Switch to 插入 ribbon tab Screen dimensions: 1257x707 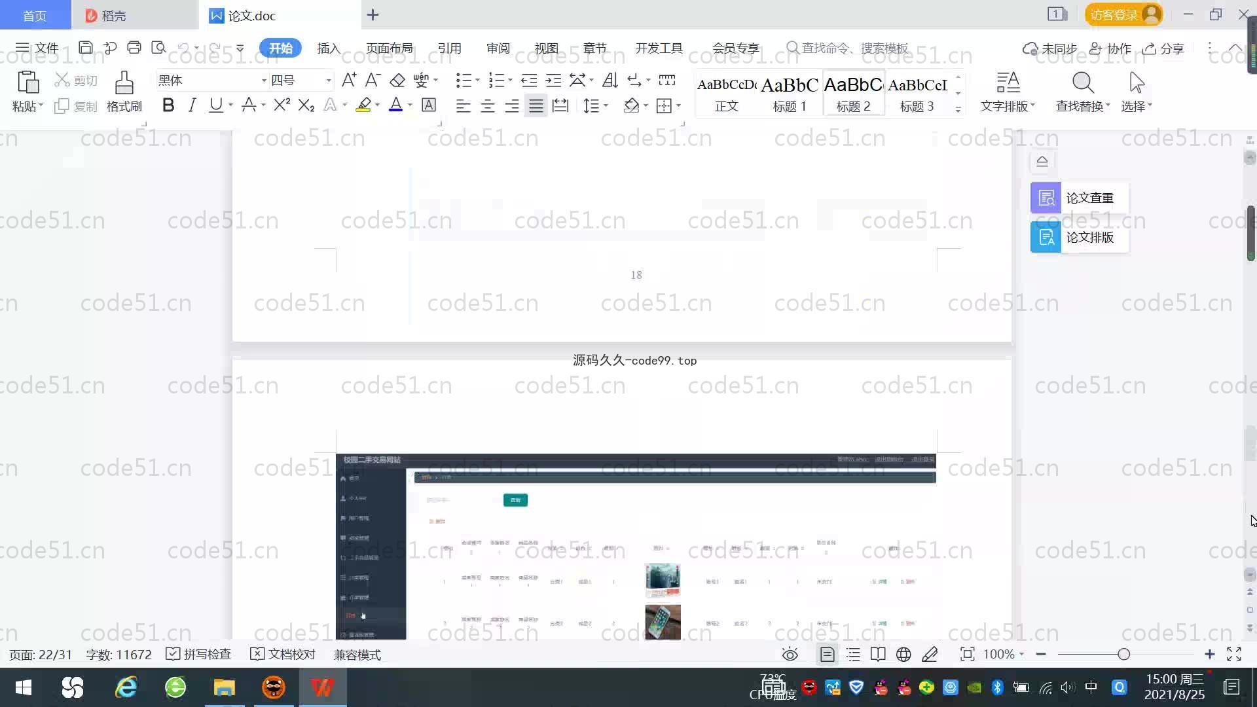(x=329, y=48)
